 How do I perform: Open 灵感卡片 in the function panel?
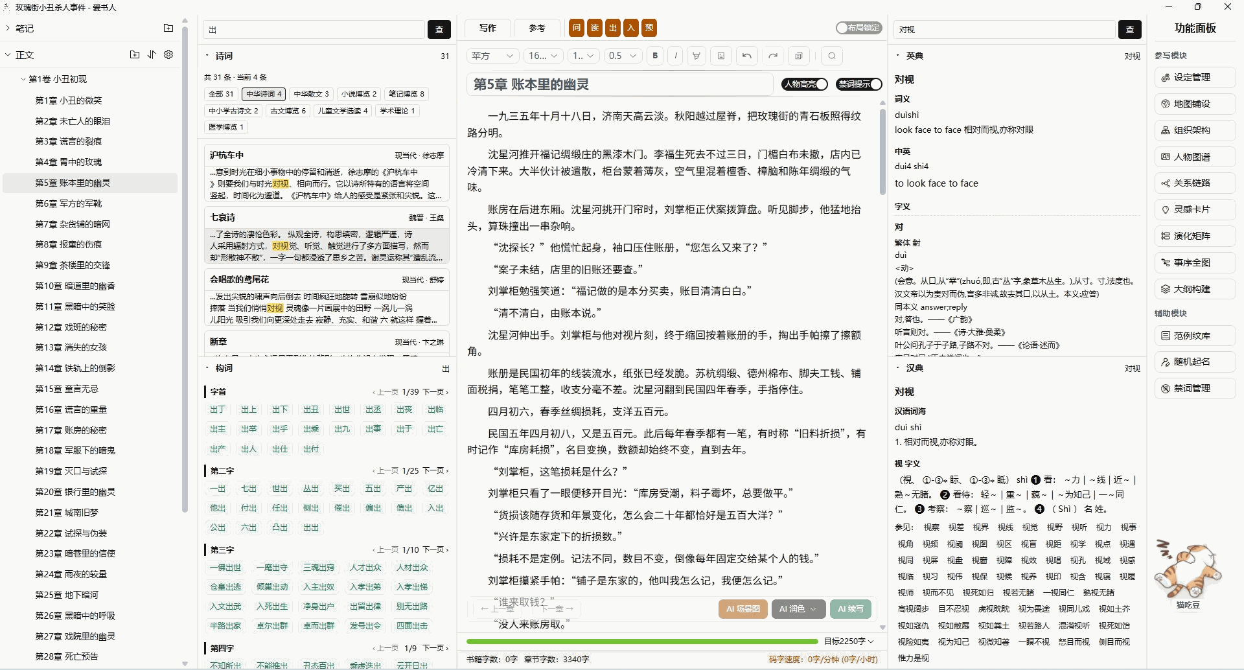click(1195, 209)
